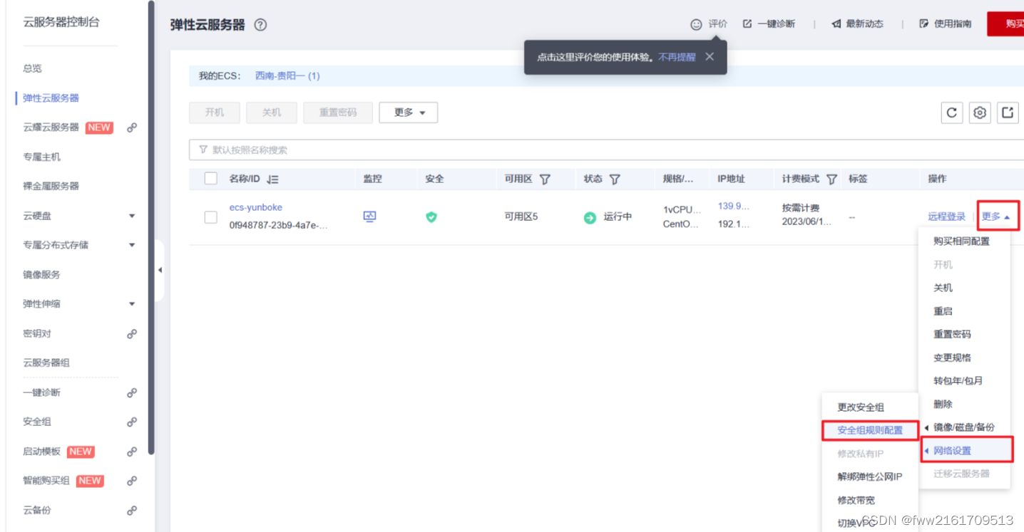
Task: Click the filter icon on 状态 column
Action: [x=615, y=179]
